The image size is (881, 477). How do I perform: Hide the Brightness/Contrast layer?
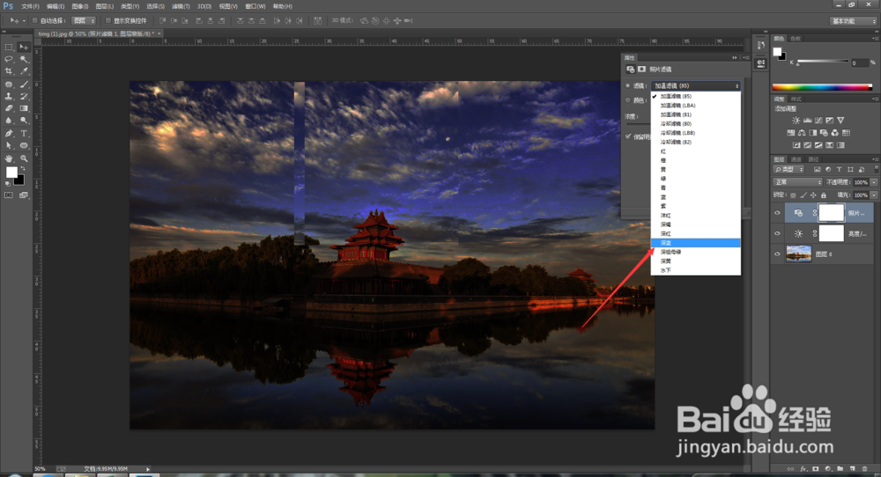(x=778, y=233)
